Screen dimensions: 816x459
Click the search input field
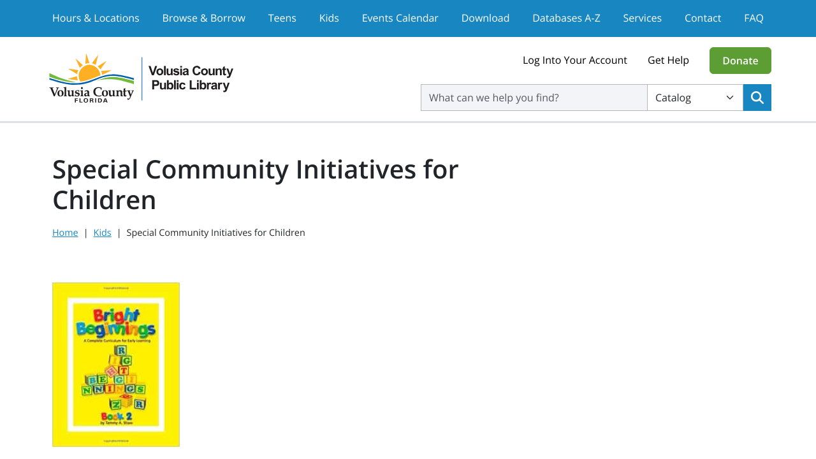(x=534, y=97)
